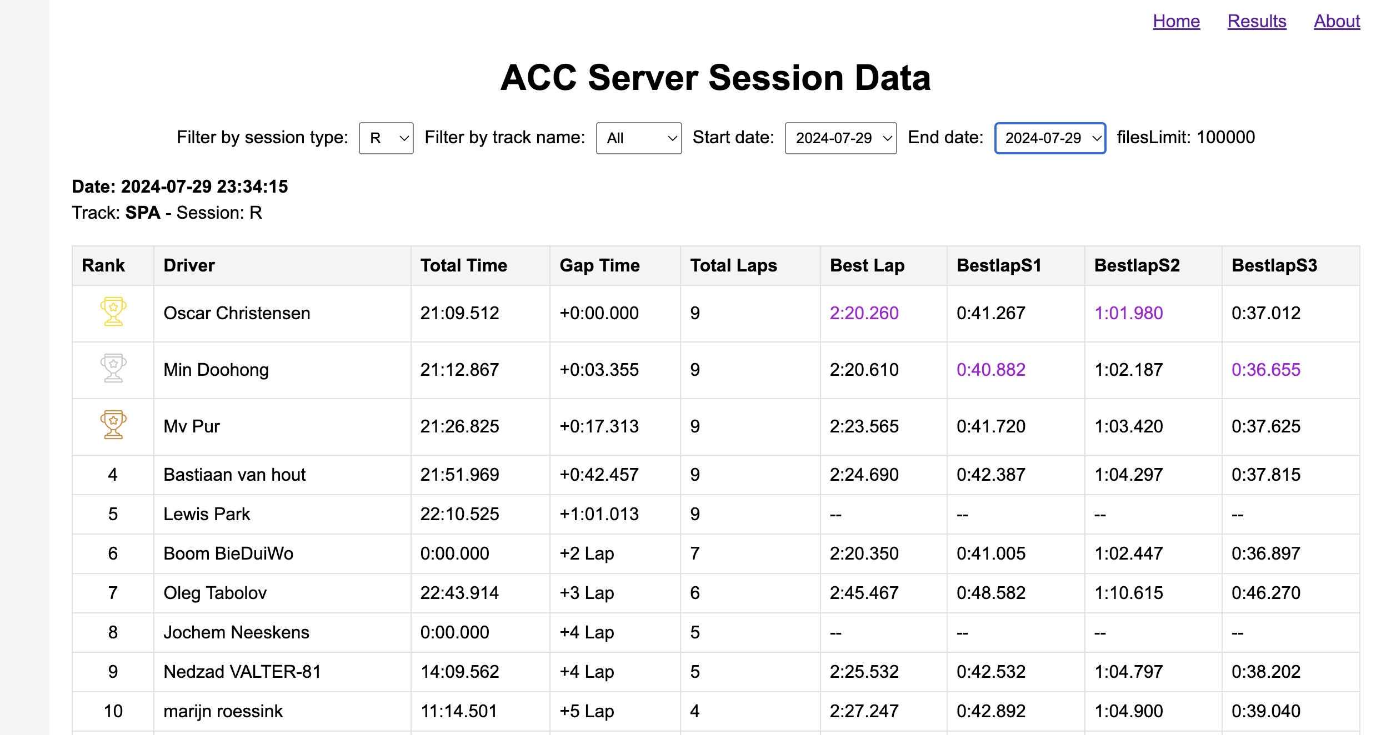Go to the Home page link
1381x735 pixels.
click(1176, 21)
